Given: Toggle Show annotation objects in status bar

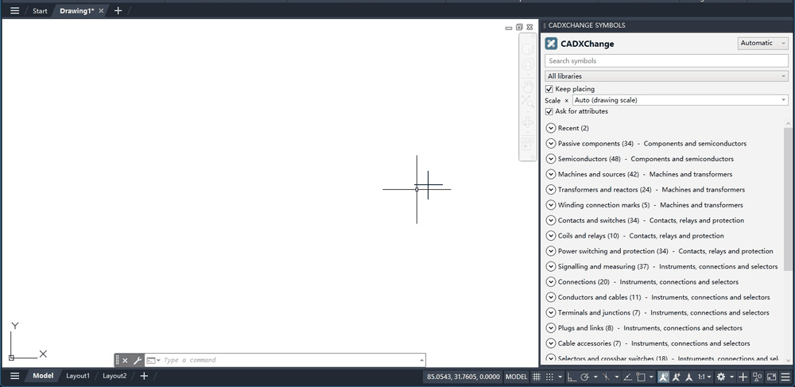Looking at the screenshot, I should coord(663,377).
